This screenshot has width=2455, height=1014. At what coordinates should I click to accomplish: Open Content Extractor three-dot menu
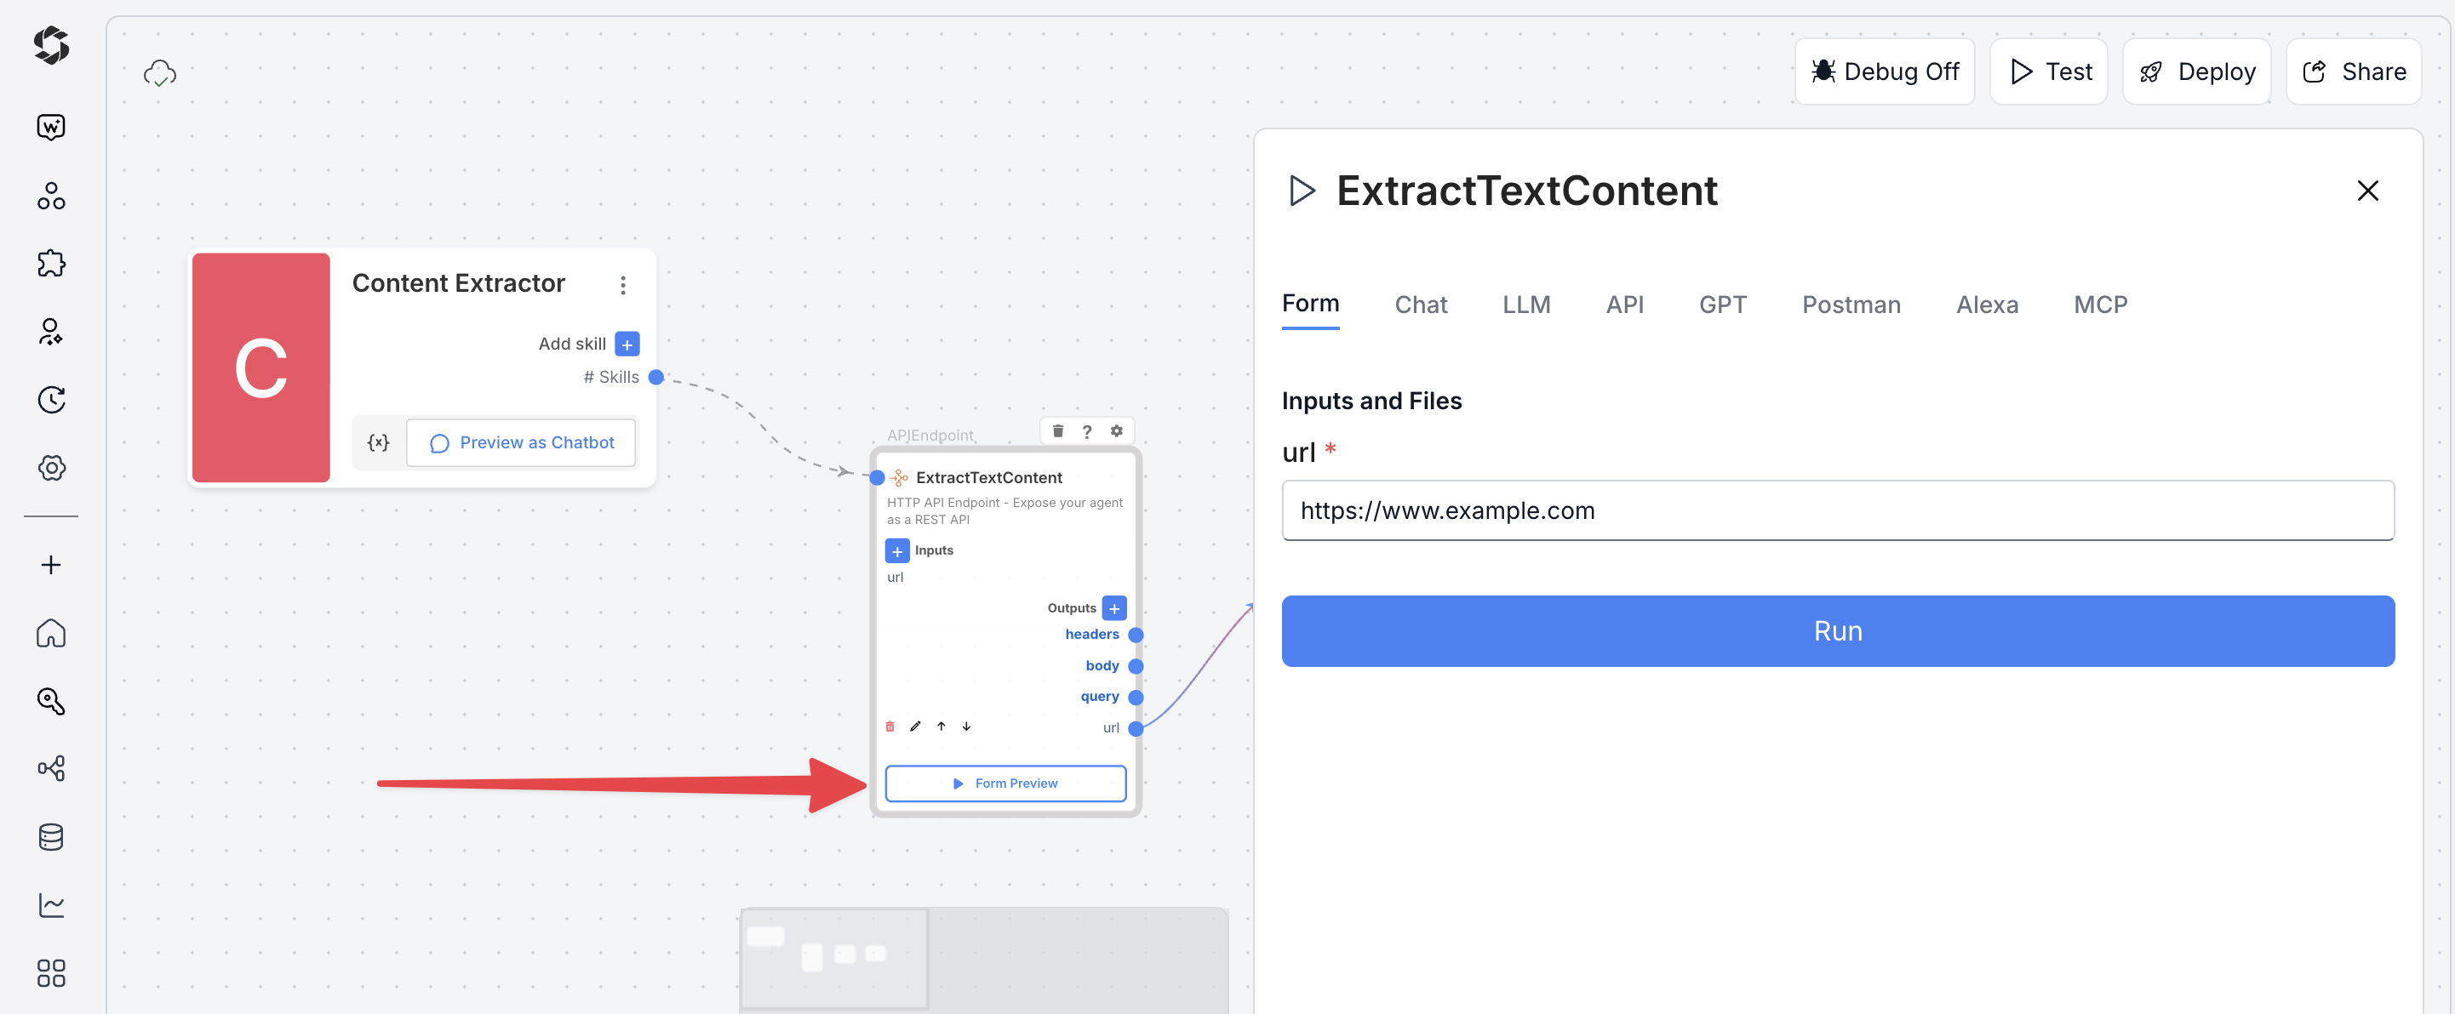click(622, 285)
